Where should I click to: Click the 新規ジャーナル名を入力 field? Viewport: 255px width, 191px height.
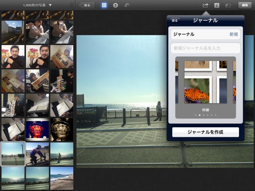206,48
